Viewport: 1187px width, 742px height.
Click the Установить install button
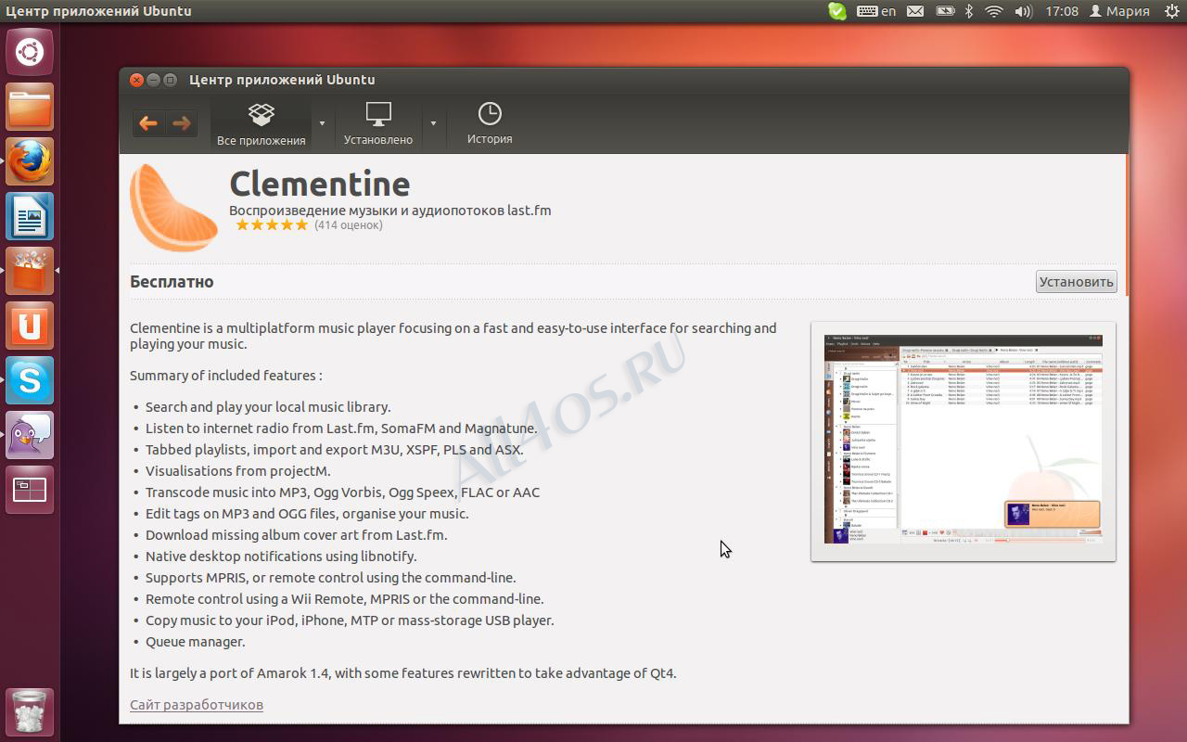click(x=1076, y=282)
